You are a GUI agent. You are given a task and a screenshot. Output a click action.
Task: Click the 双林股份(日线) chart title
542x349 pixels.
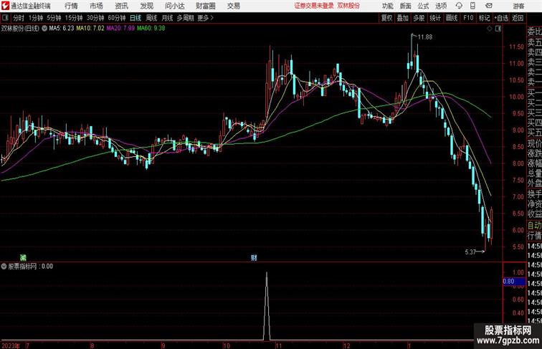[20, 29]
